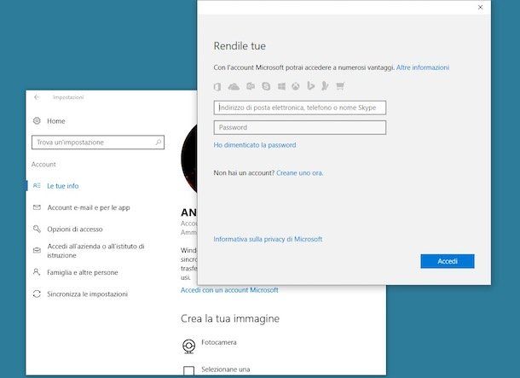Screen dimensions: 520x378
Task: Open Opzioni di accesso section
Action: click(75, 229)
